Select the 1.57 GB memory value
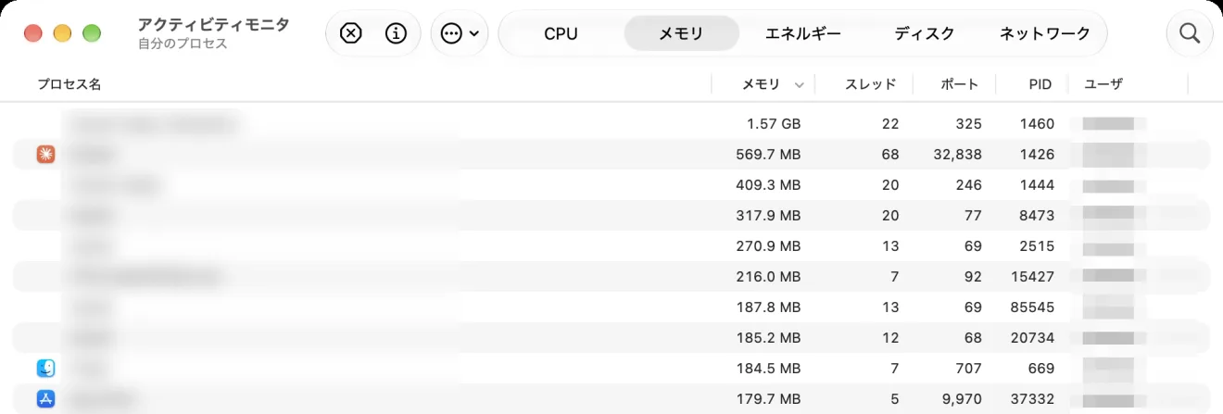The height and width of the screenshot is (414, 1223). [774, 123]
